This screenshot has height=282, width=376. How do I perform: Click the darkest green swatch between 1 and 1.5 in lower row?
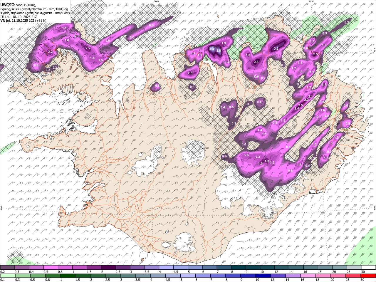[68, 276]
